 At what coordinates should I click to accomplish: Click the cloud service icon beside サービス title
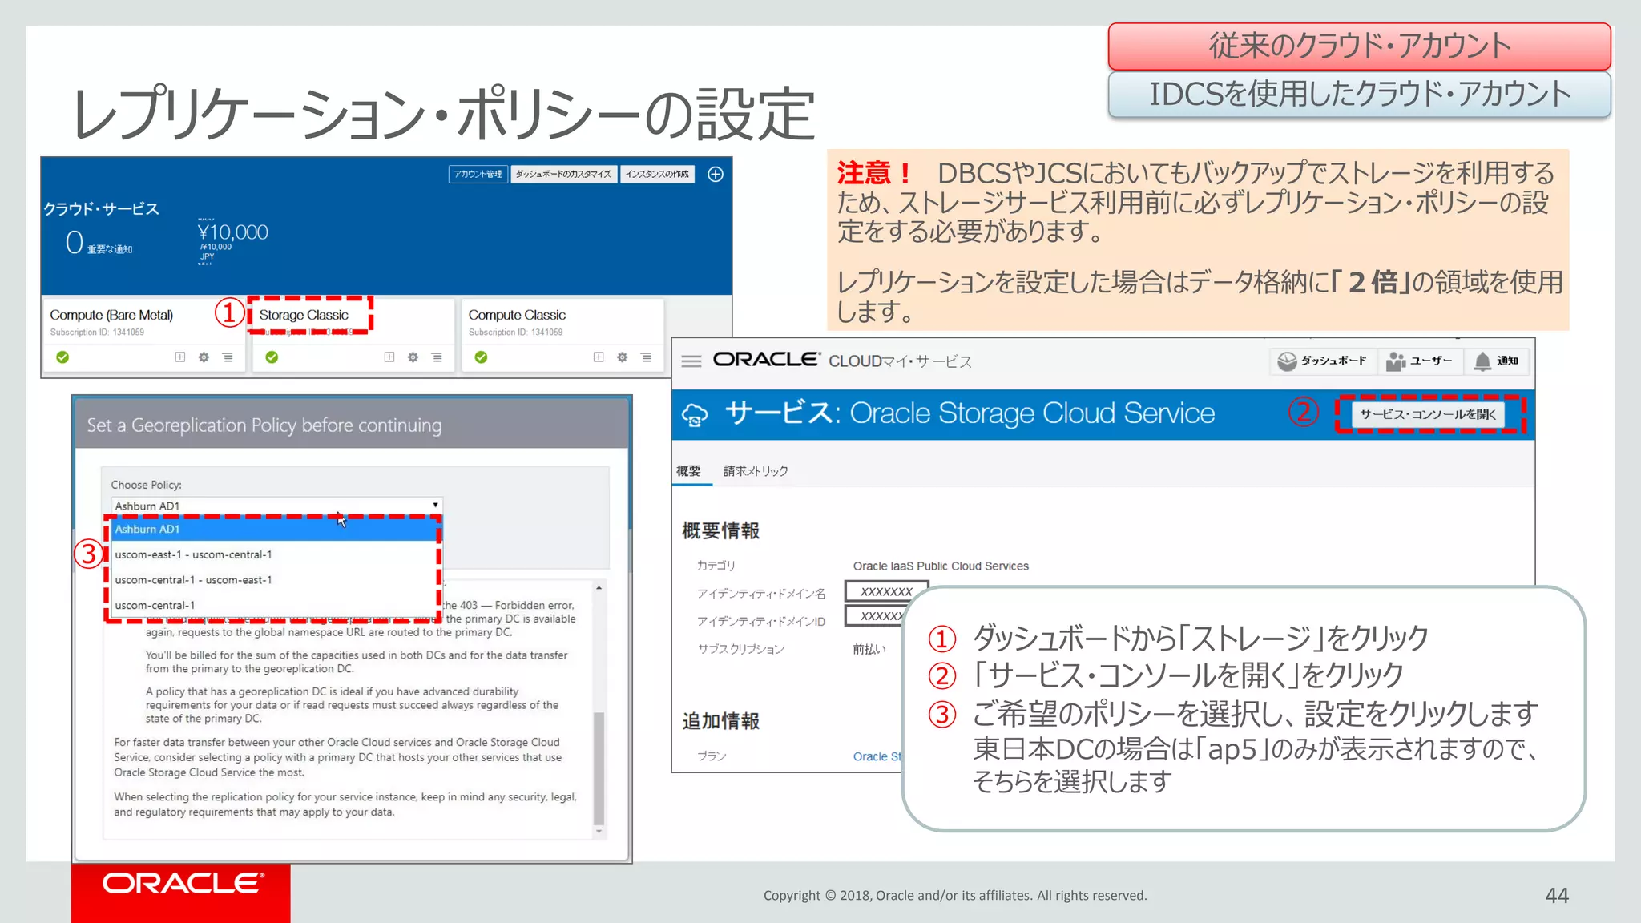(695, 415)
